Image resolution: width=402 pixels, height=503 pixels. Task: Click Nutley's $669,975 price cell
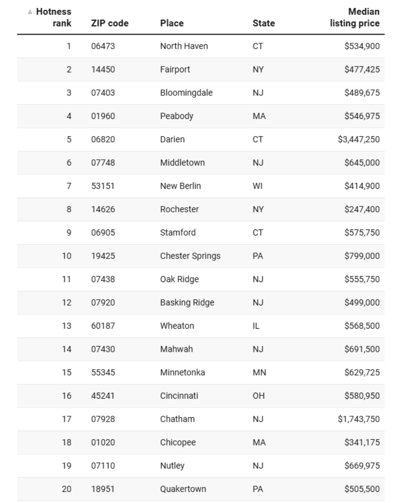point(362,465)
